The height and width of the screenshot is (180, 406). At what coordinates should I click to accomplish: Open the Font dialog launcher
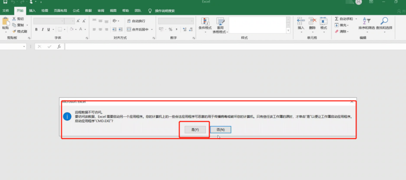(87, 38)
